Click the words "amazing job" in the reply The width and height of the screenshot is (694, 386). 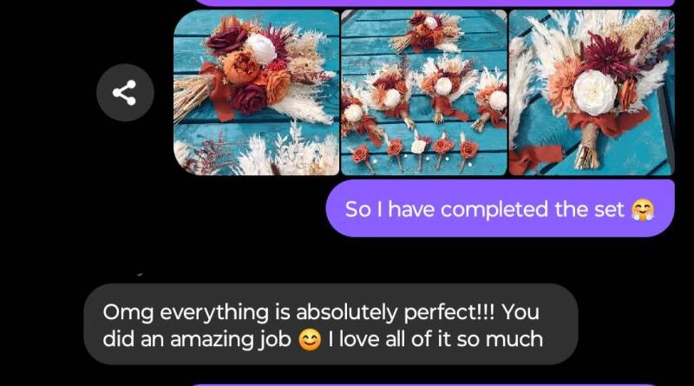(x=231, y=339)
